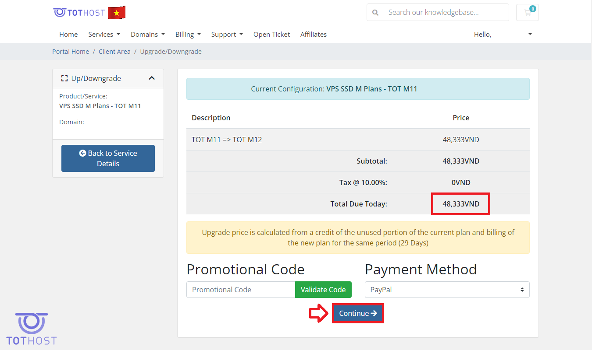Expand the Domains menu

click(148, 35)
